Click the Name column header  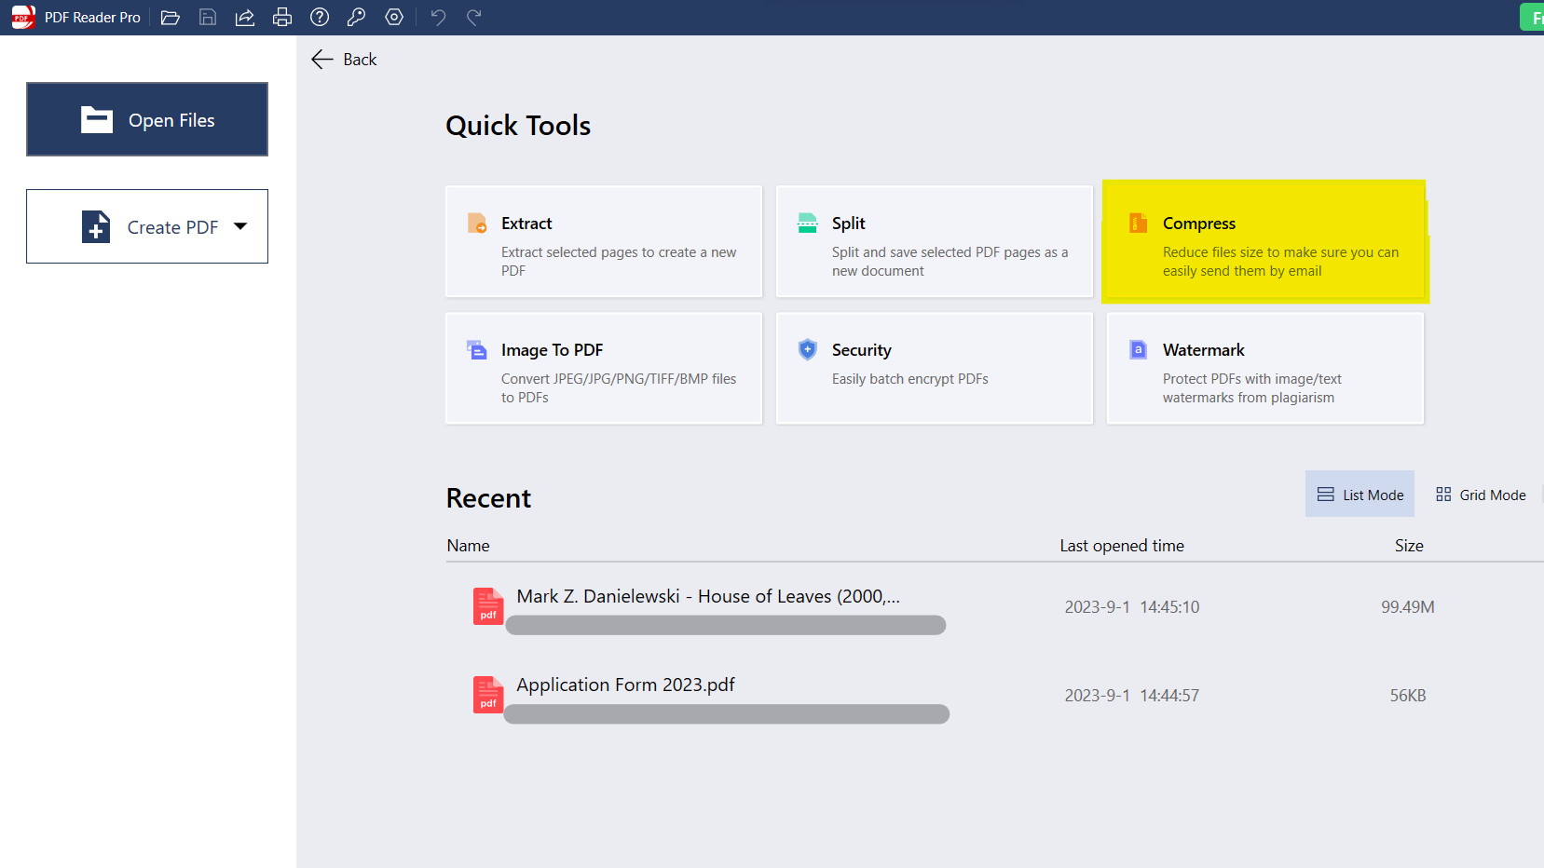point(468,546)
